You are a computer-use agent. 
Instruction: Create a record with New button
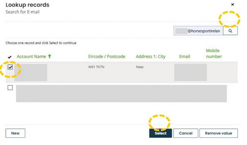click(15, 133)
